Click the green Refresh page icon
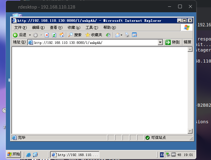211x160 pixels. [x=54, y=35]
